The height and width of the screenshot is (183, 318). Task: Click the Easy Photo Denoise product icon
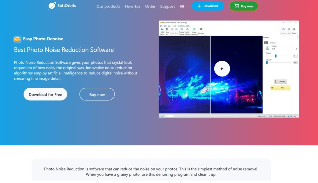point(17,39)
